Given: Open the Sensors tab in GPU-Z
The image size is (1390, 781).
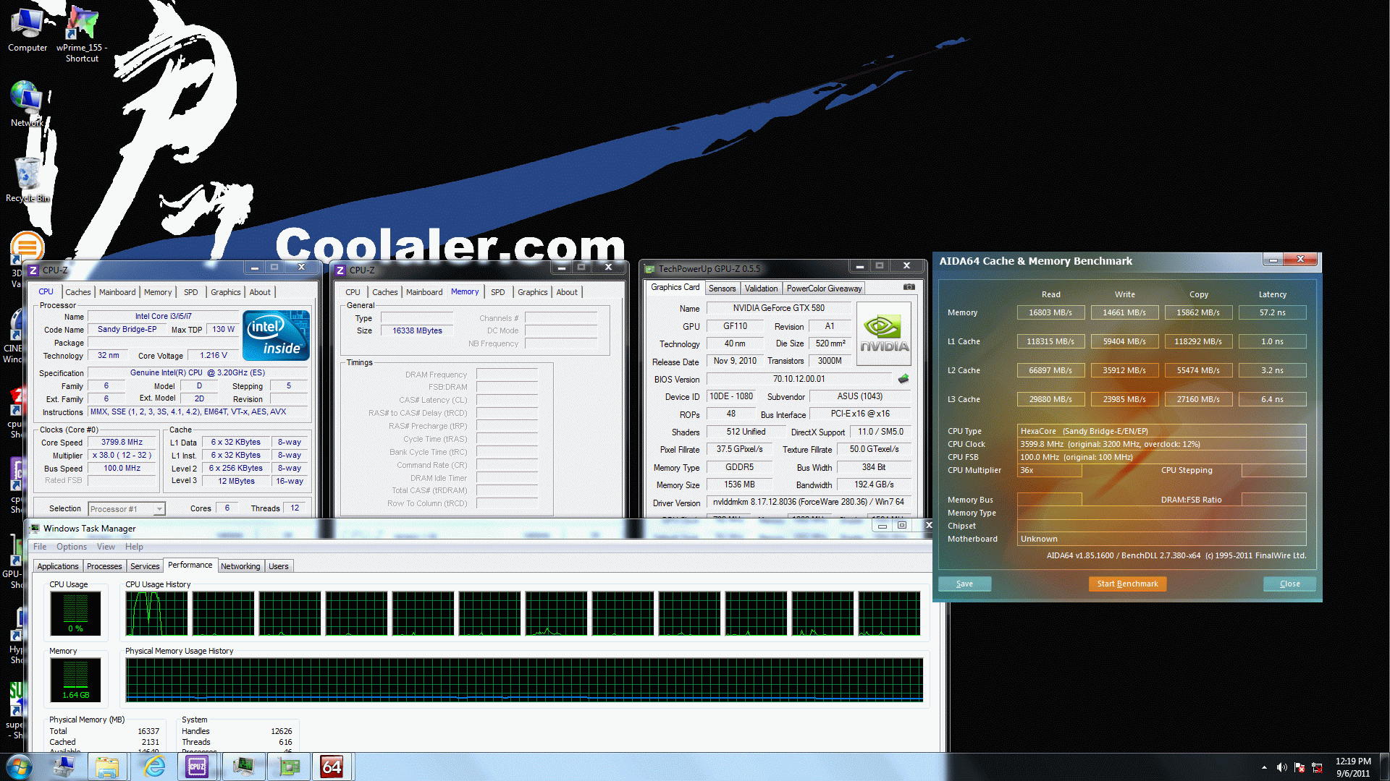Looking at the screenshot, I should (x=722, y=289).
